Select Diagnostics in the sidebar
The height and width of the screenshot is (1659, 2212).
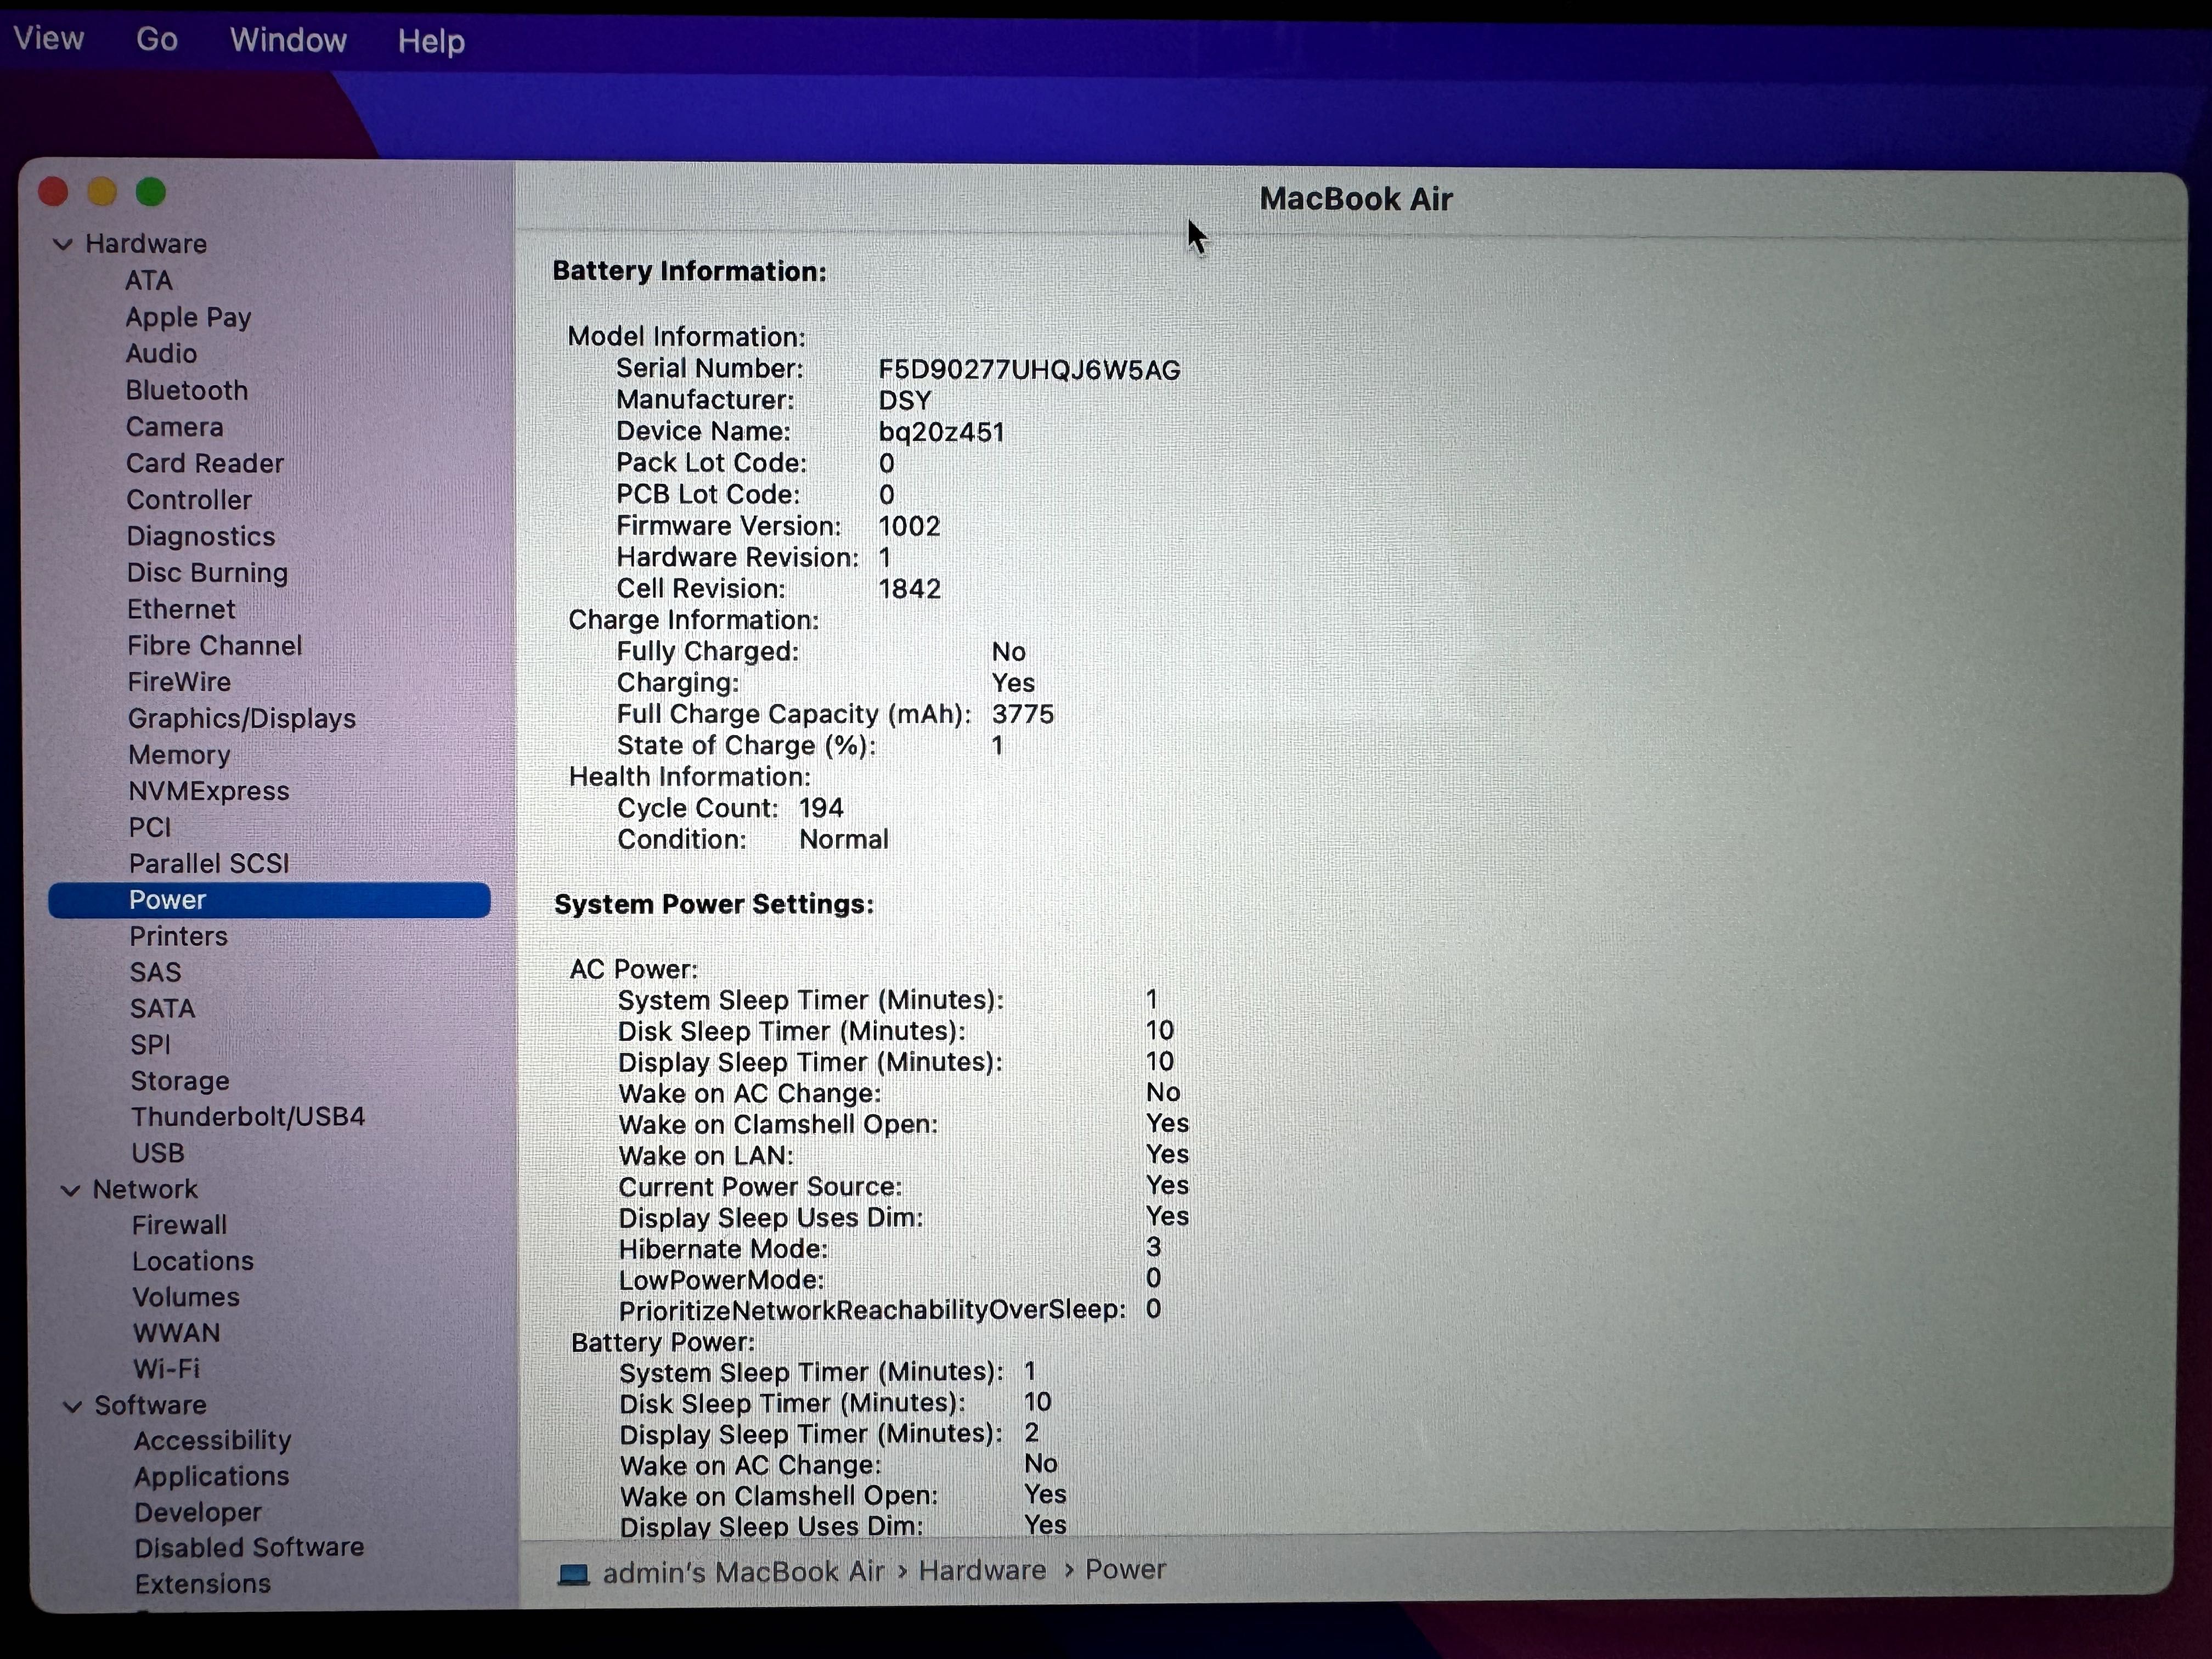(x=201, y=537)
